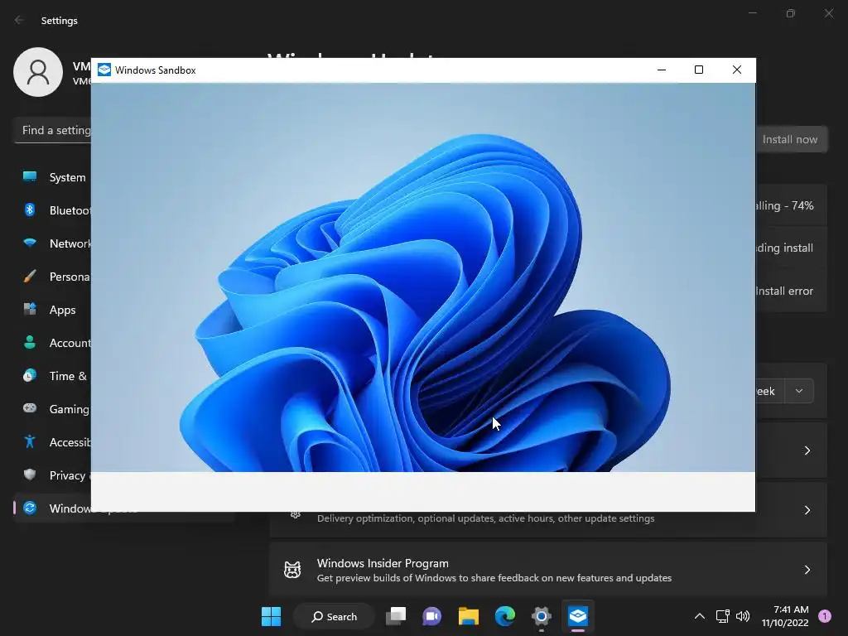Launch Teams Chat from the taskbar

(432, 616)
